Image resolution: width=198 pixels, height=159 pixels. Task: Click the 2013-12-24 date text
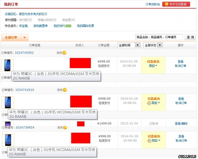tap(129, 123)
